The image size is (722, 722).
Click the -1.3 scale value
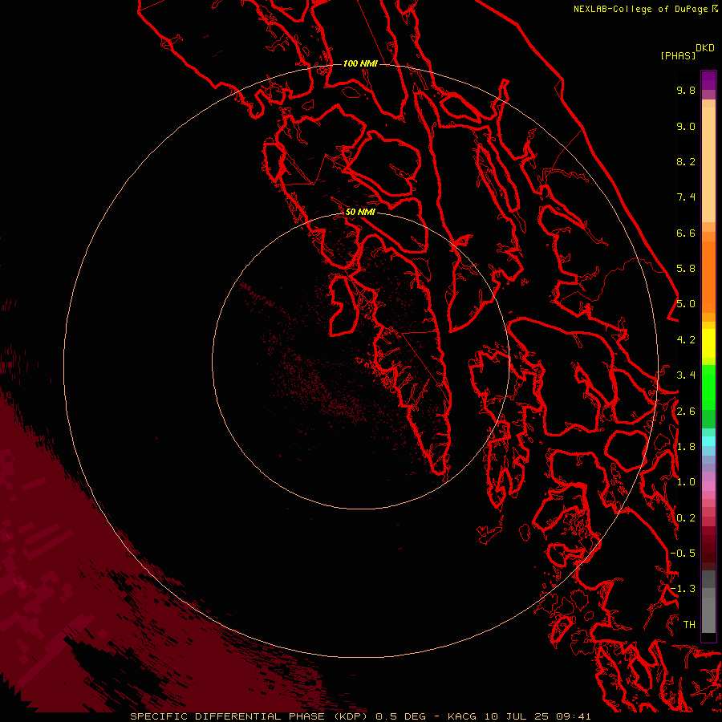click(x=683, y=589)
